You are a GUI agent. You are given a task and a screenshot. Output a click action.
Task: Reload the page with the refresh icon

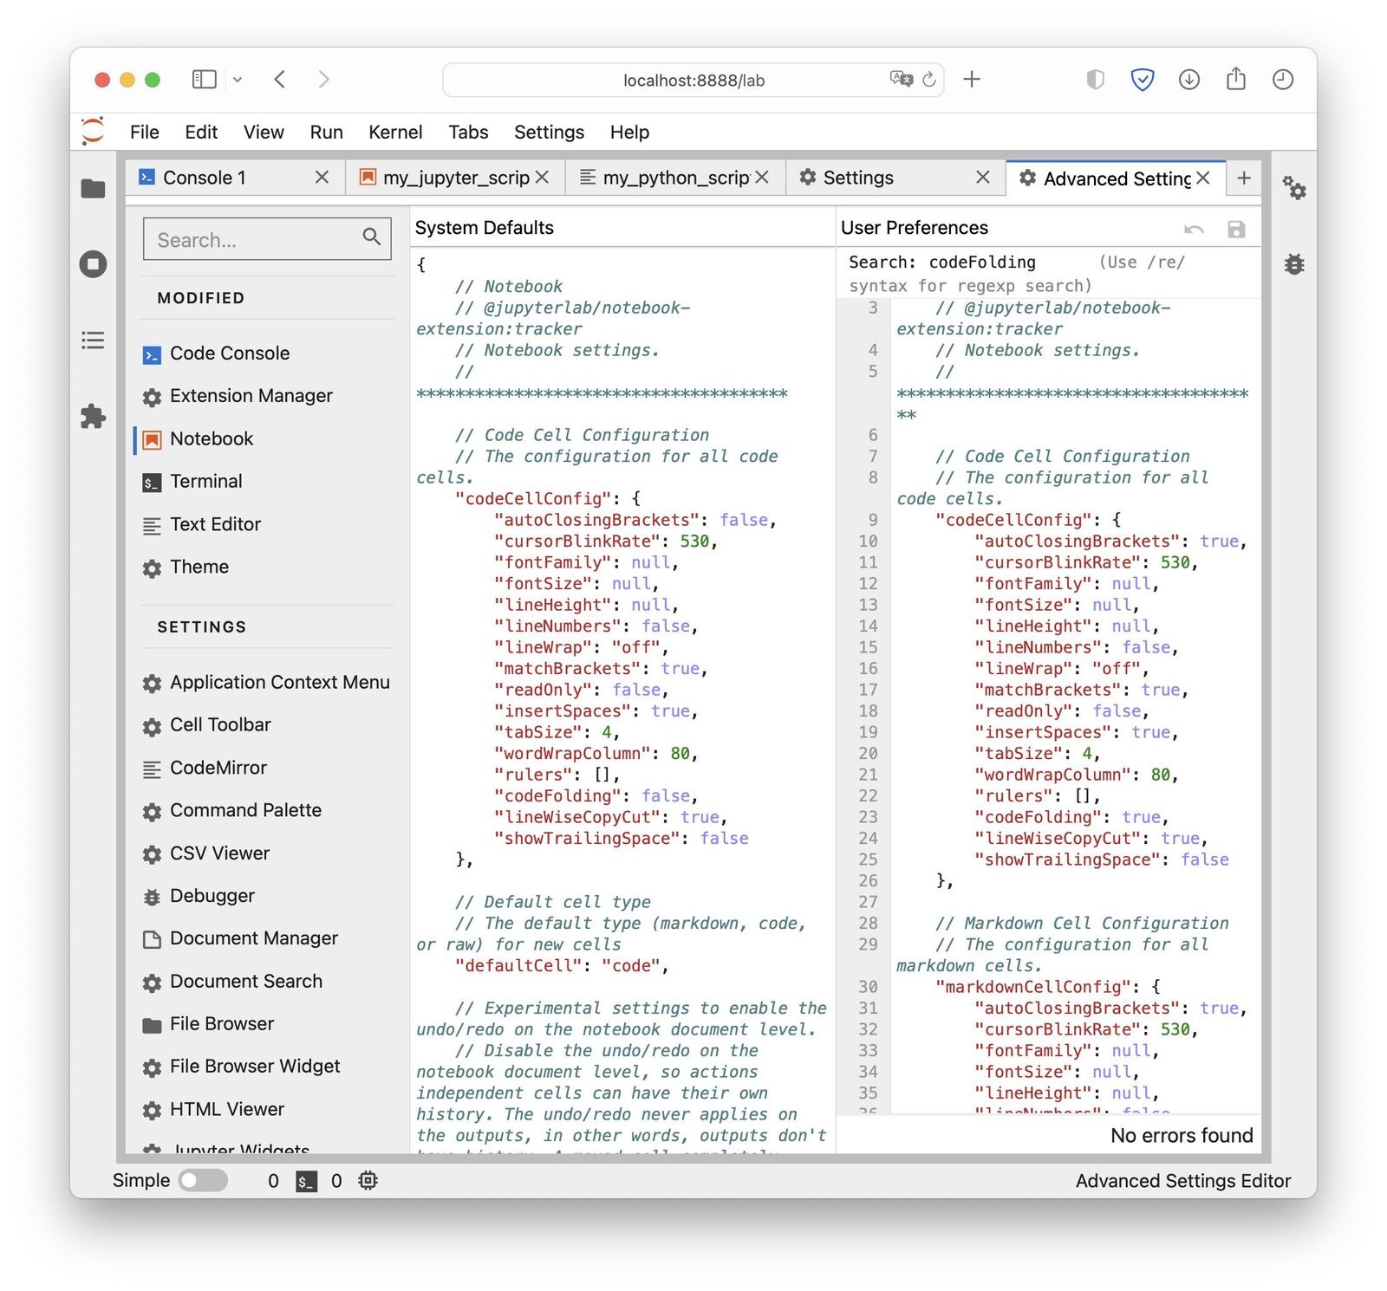pyautogui.click(x=929, y=80)
